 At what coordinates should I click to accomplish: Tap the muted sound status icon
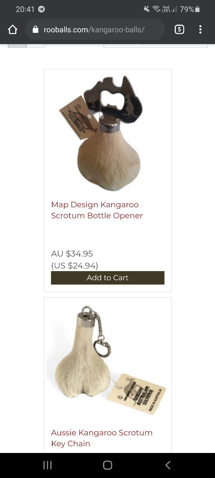(x=147, y=9)
